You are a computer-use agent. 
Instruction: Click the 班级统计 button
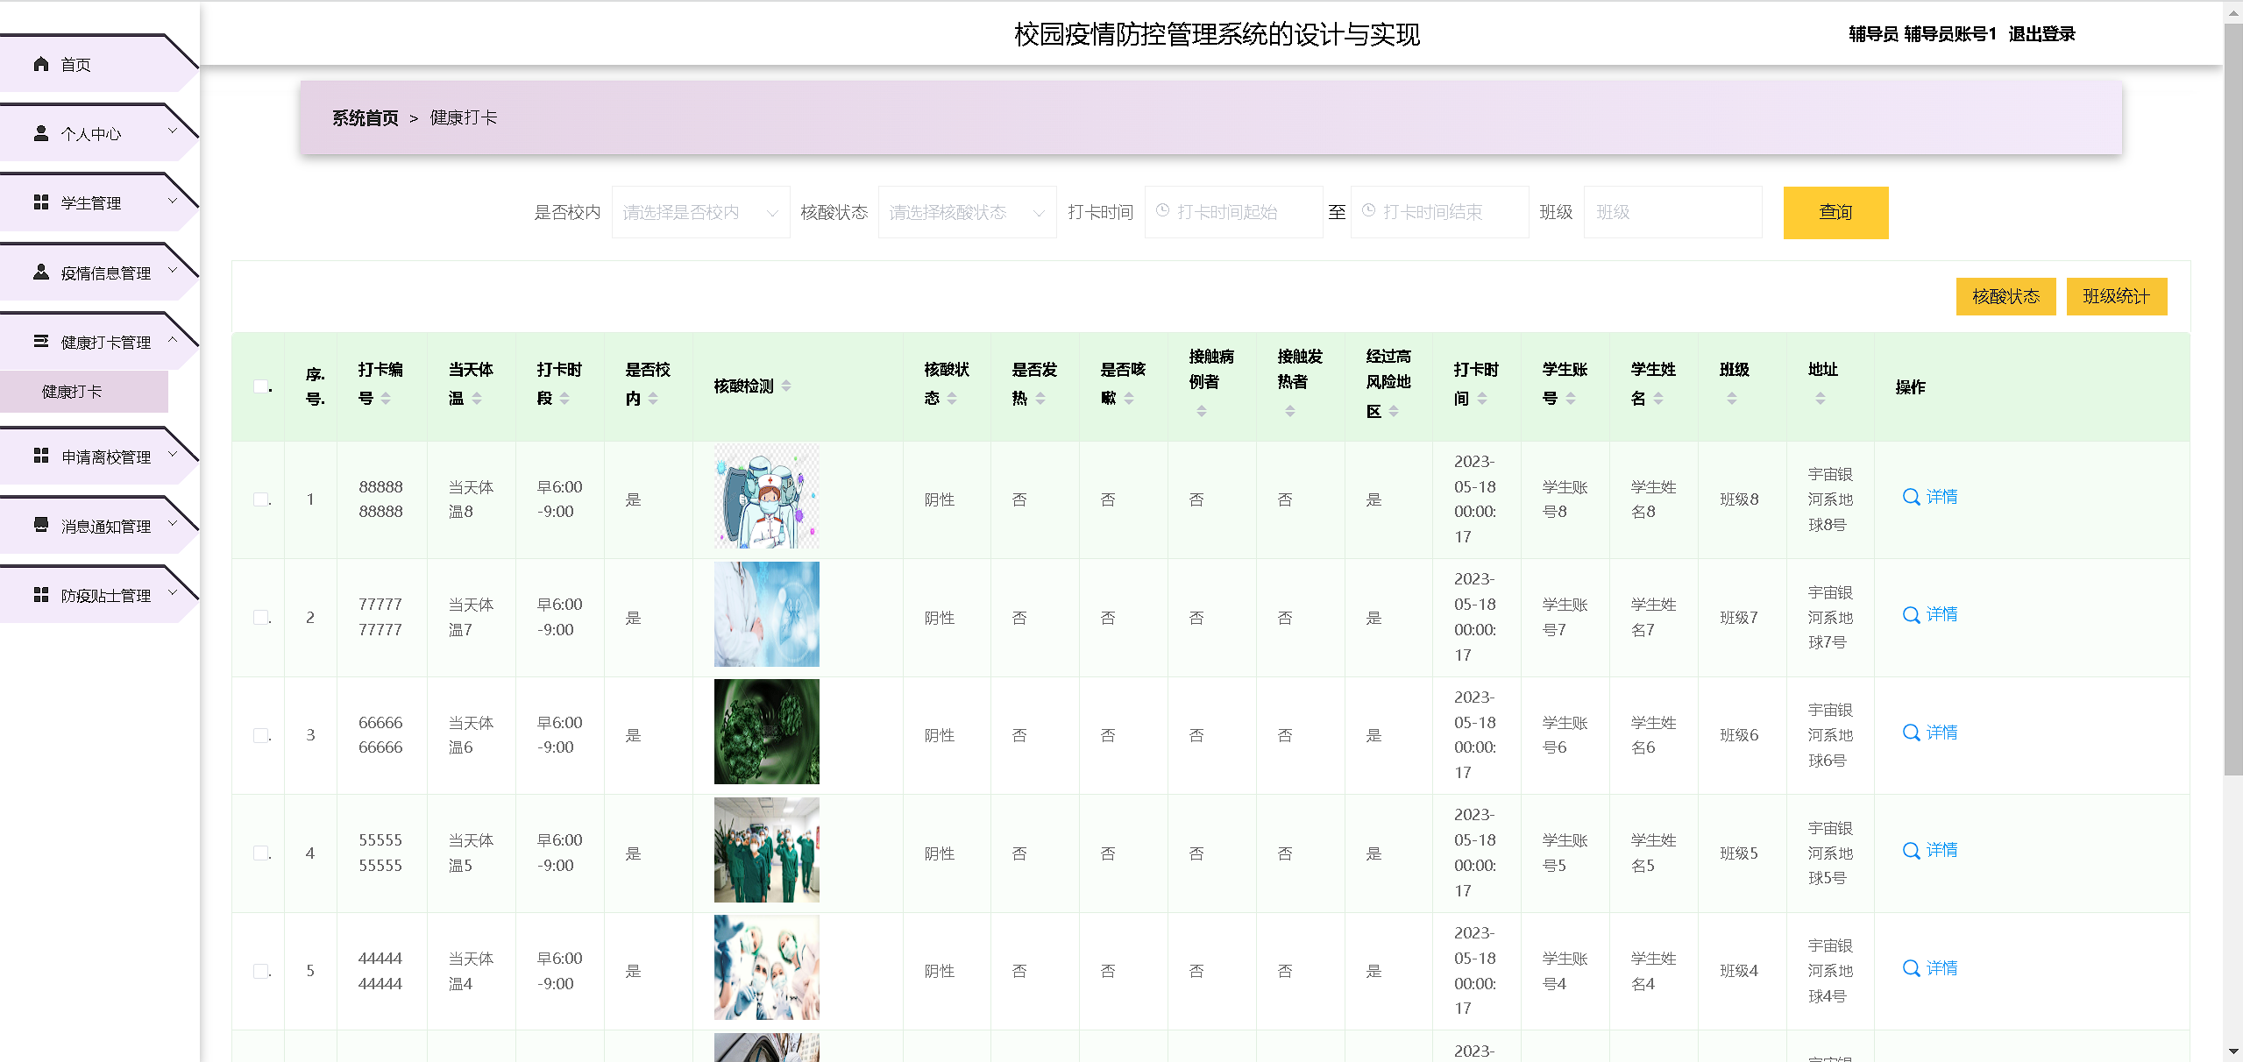2115,296
